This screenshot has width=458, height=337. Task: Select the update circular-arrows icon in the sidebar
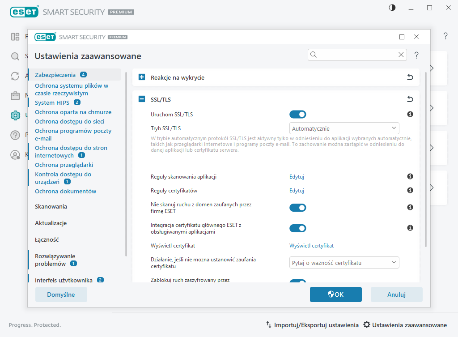[15, 77]
